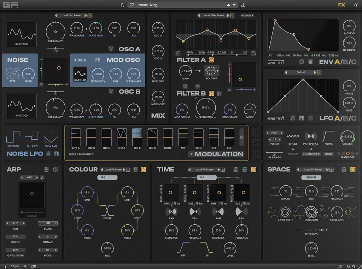Image resolution: width=362 pixels, height=269 pixels.
Task: Switch to the FX tab
Action: (341, 5)
